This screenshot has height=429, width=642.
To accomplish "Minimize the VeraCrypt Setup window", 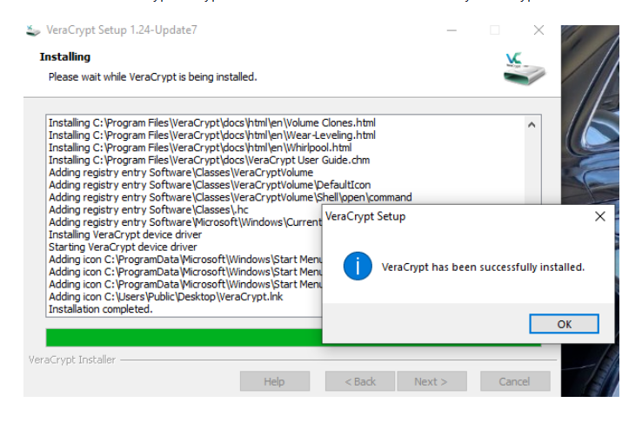I will coord(451,30).
